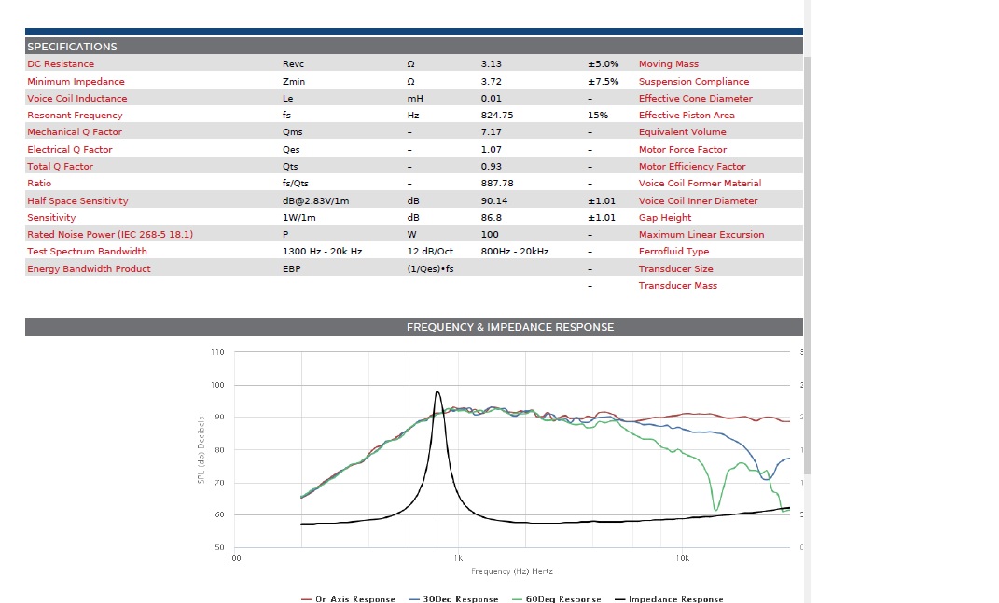Click the SPECIFICATIONS section header
This screenshot has height=603, width=999.
(414, 46)
